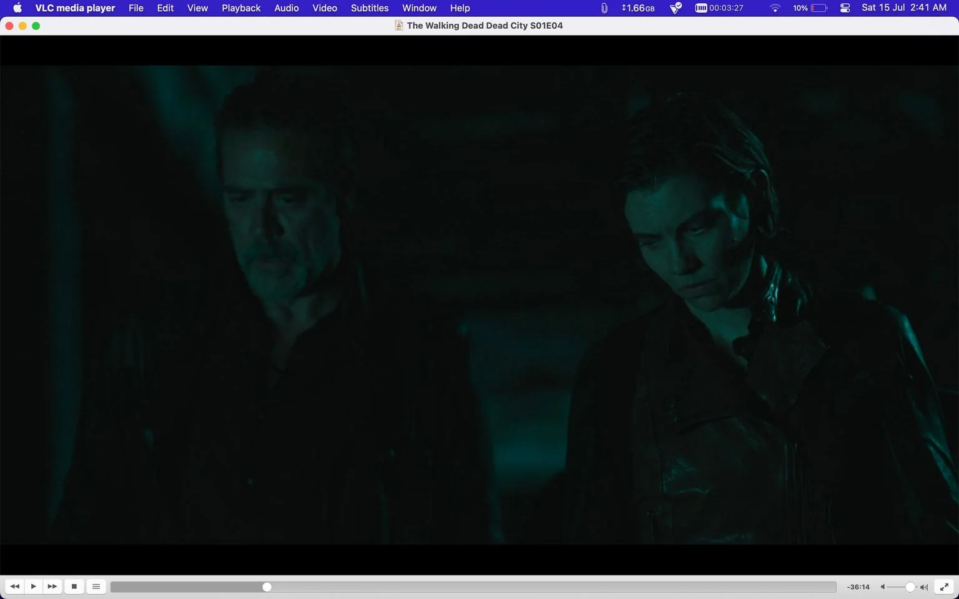
Task: Open the Video menu
Action: click(x=325, y=8)
